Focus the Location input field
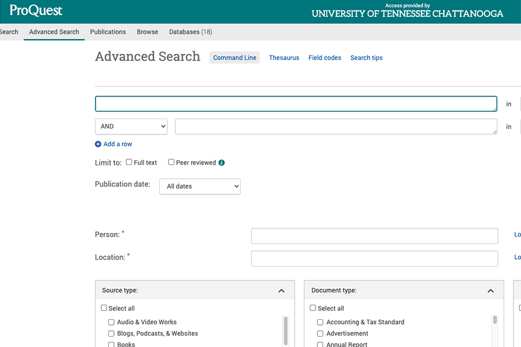This screenshot has height=347, width=521. (x=375, y=259)
